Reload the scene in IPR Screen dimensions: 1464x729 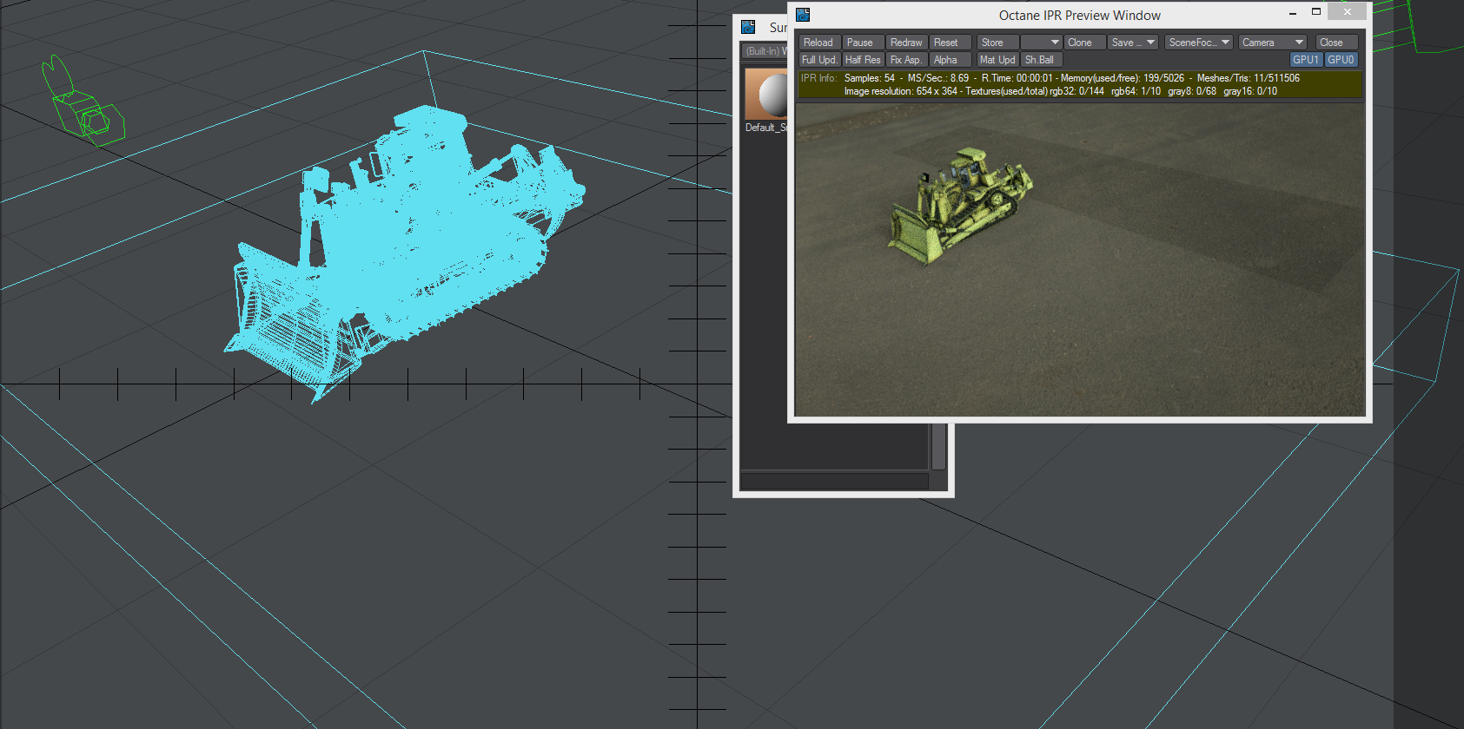(x=819, y=43)
